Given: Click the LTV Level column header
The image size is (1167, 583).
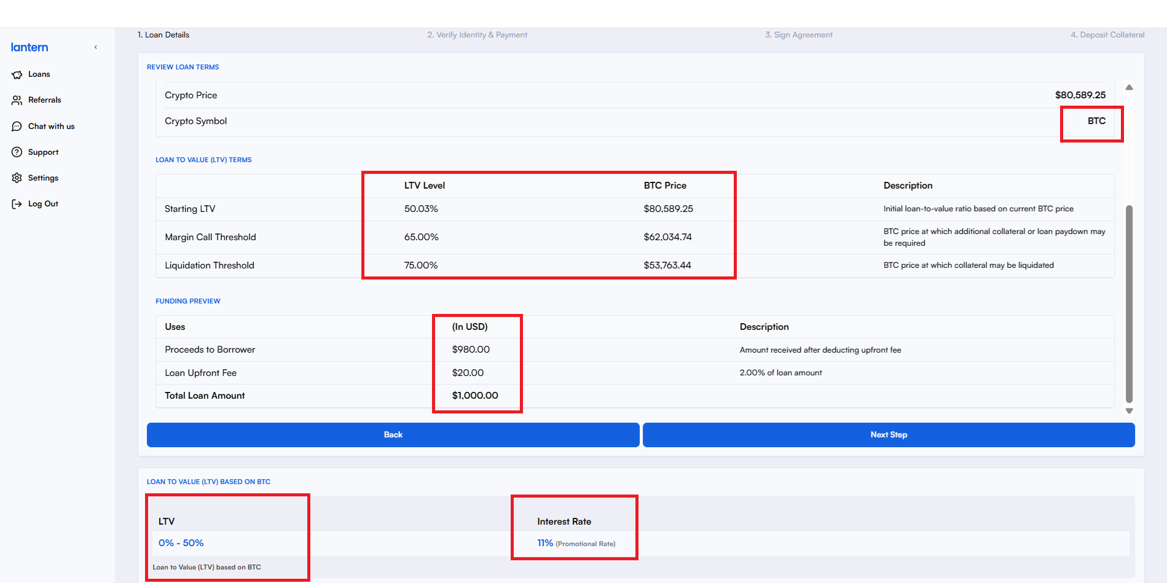Looking at the screenshot, I should [425, 186].
